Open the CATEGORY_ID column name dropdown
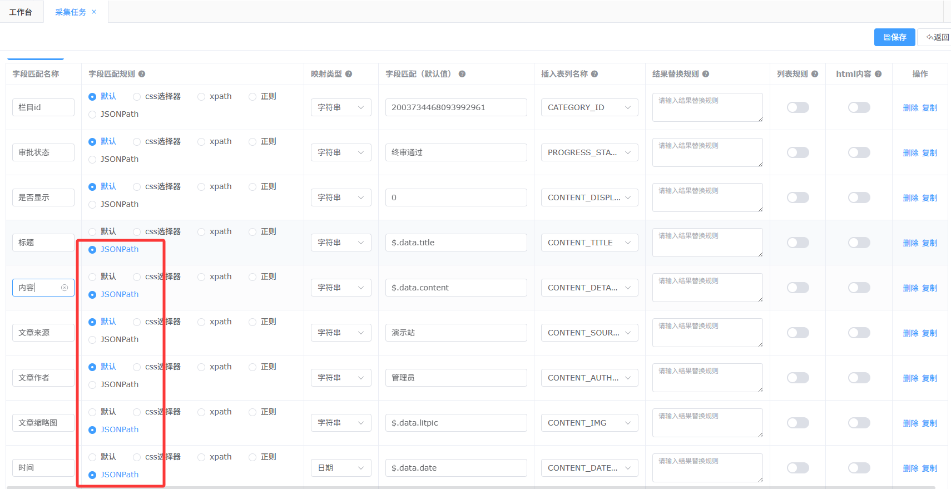Image resolution: width=951 pixels, height=489 pixels. 589,107
